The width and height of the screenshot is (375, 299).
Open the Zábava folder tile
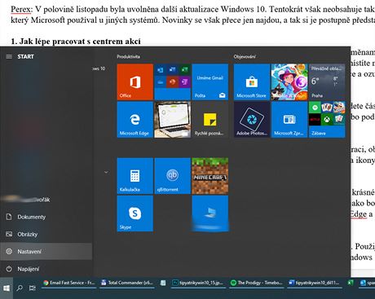[327, 120]
